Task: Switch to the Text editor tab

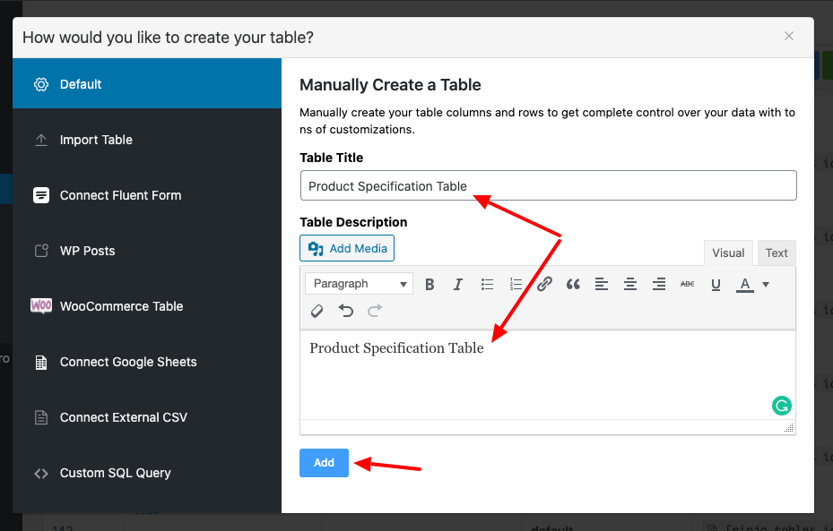Action: [777, 253]
